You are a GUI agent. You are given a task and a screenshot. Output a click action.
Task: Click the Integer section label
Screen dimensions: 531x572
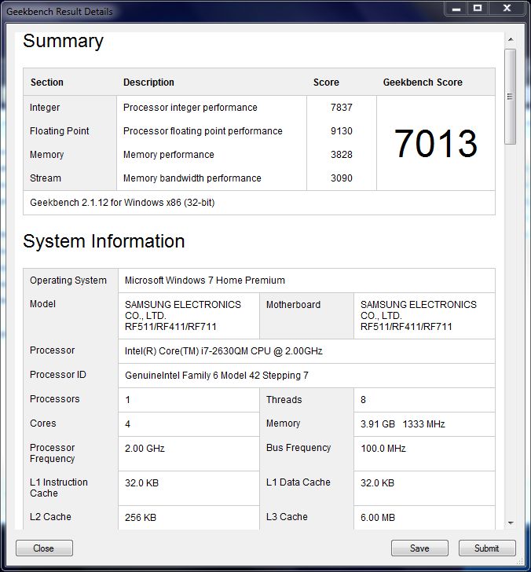45,108
